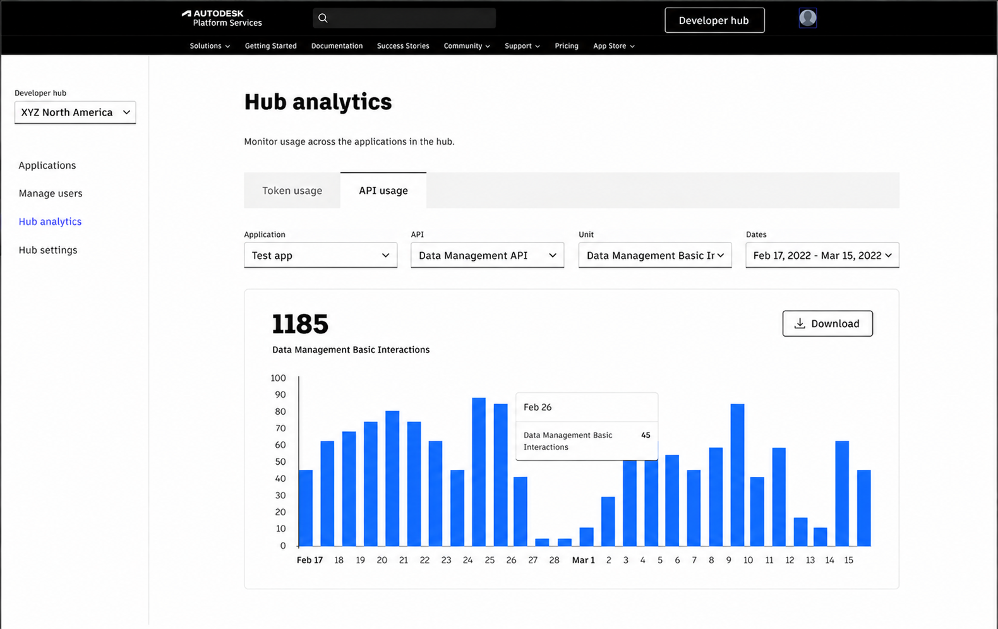The image size is (998, 629).
Task: Select the API usage tab
Action: click(x=383, y=190)
